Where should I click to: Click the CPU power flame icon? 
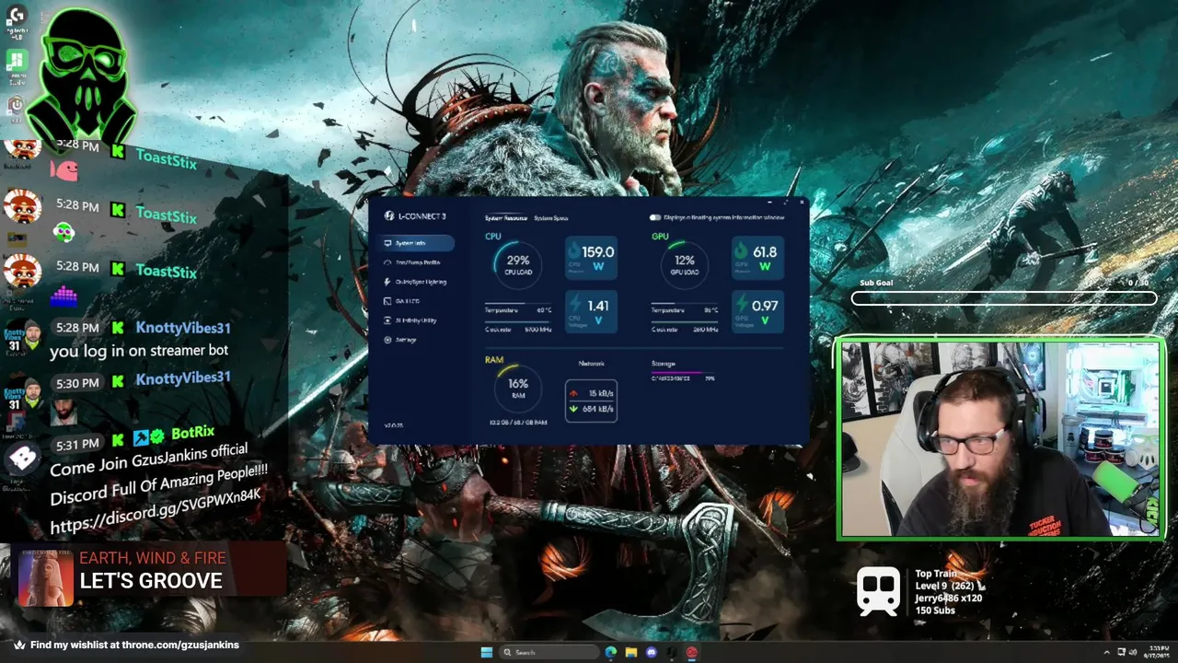[574, 251]
